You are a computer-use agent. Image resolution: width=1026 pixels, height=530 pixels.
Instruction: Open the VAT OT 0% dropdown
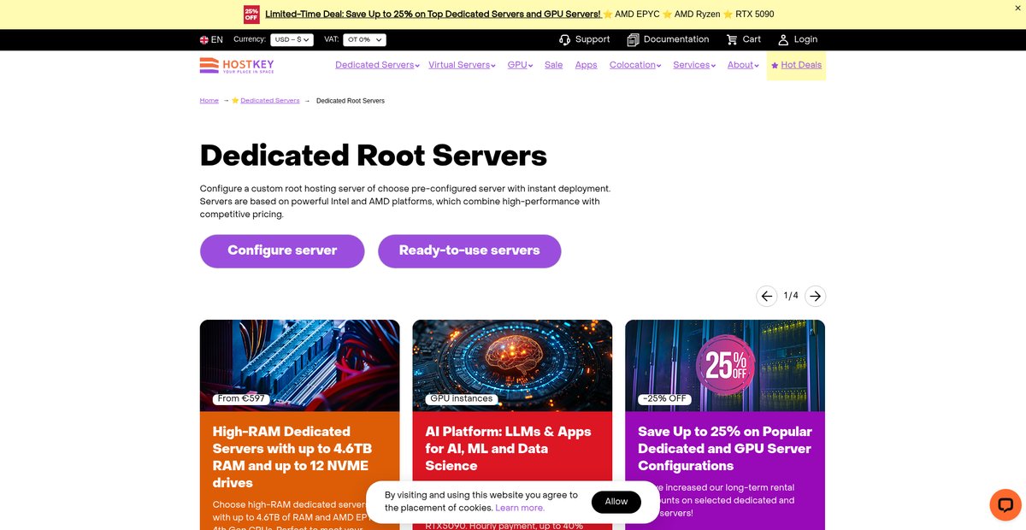[364, 39]
